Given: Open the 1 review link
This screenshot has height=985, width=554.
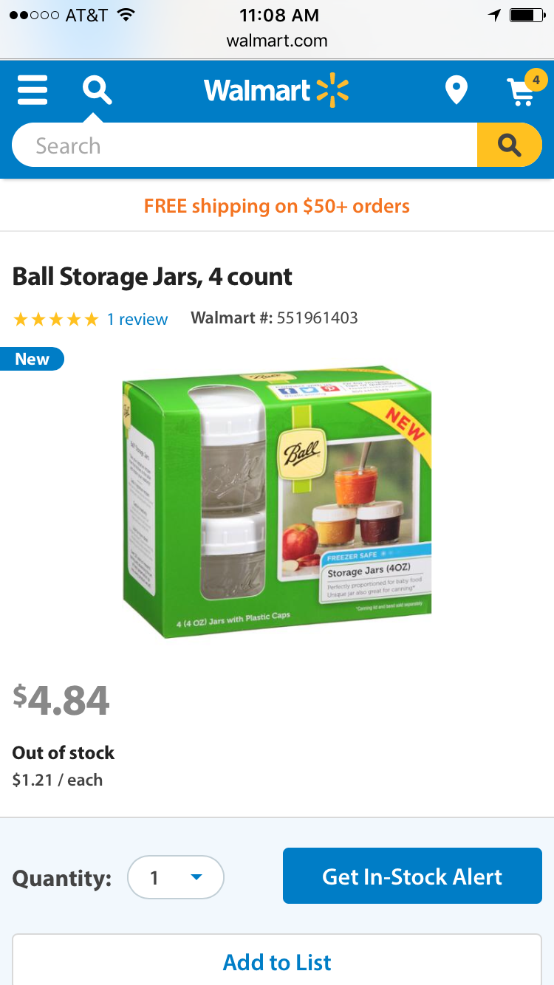Looking at the screenshot, I should (137, 319).
